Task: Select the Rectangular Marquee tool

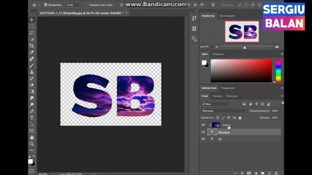Action: coord(32,26)
